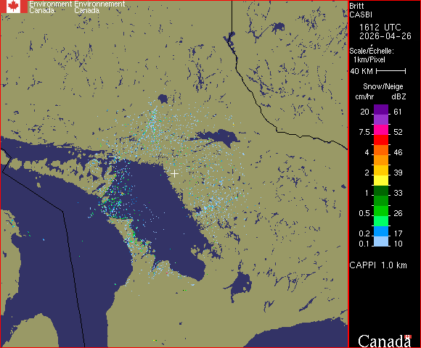Screen dimensions: 421x348
Task: Click the 2026-04-26 date label
Action: 385,36
